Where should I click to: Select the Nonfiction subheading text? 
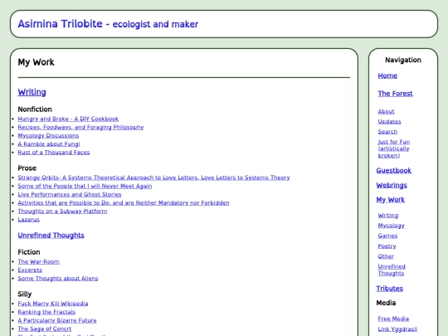pos(35,110)
